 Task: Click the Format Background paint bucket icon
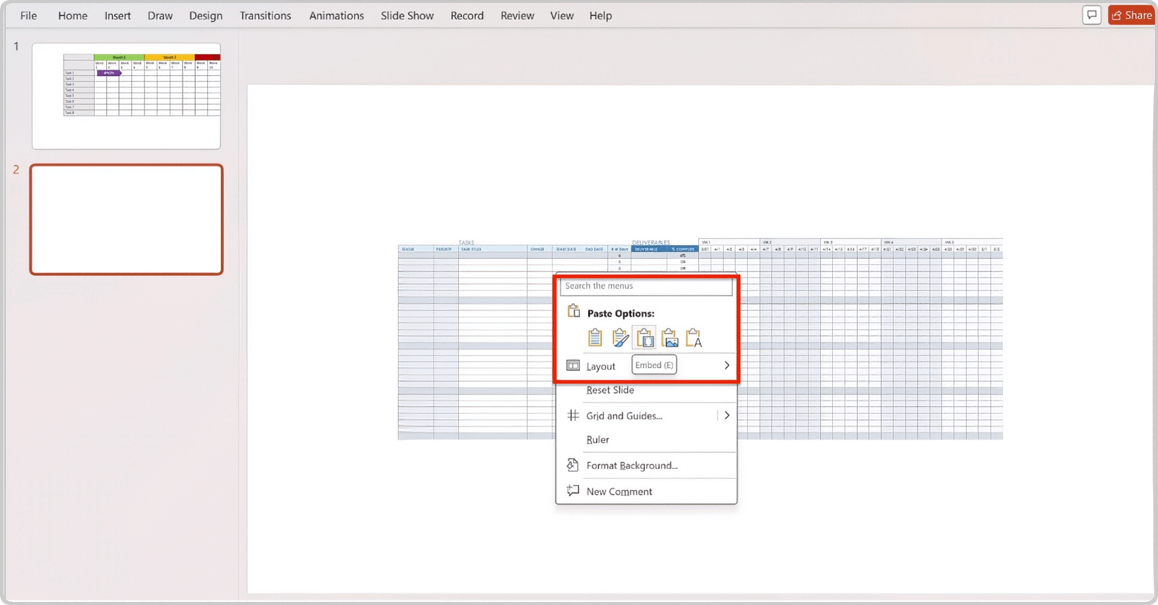tap(573, 465)
